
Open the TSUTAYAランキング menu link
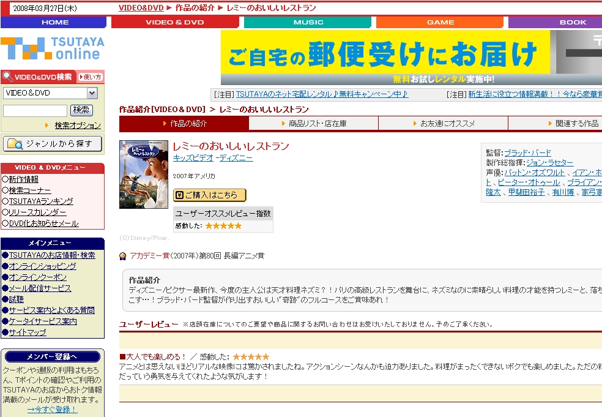tap(41, 201)
